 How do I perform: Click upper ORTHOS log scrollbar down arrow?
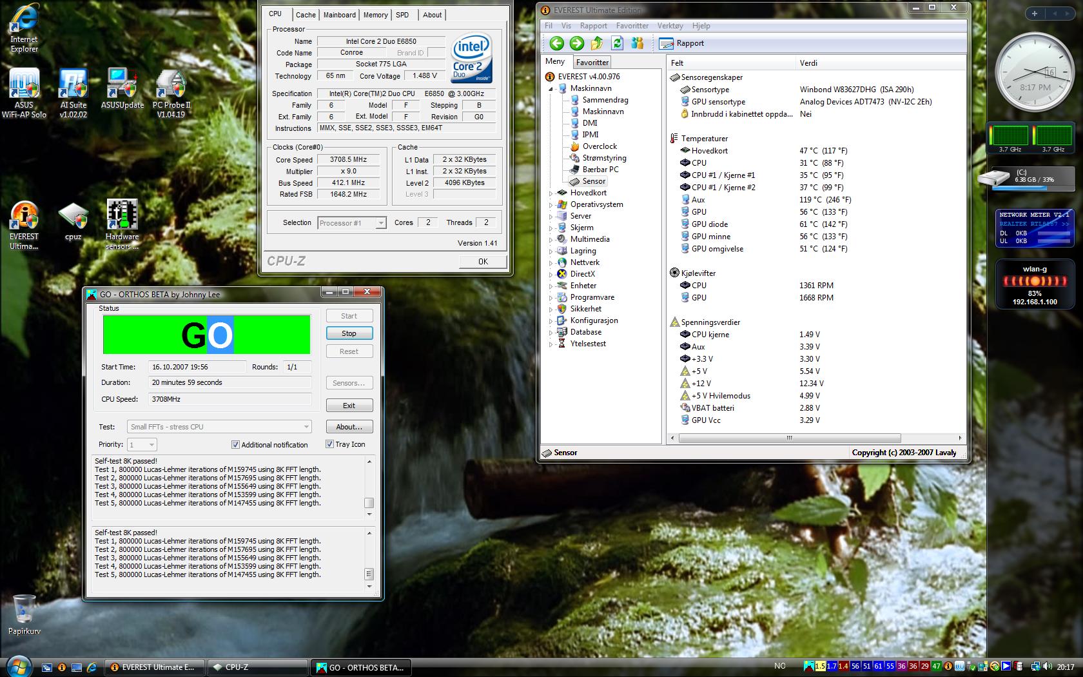coord(369,515)
